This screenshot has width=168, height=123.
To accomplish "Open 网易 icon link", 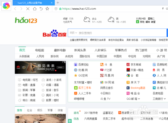I will click(154, 70).
